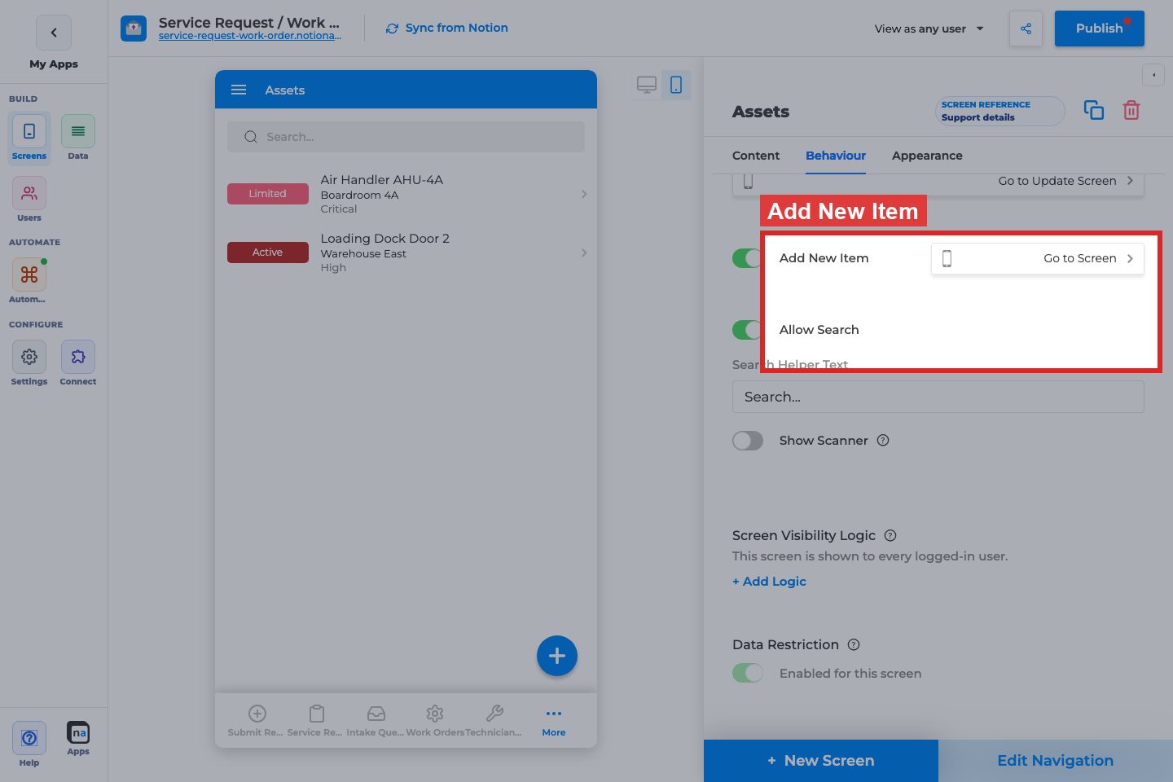Click the Search Helper Text input field
Screen dimensions: 1173x782
[938, 397]
